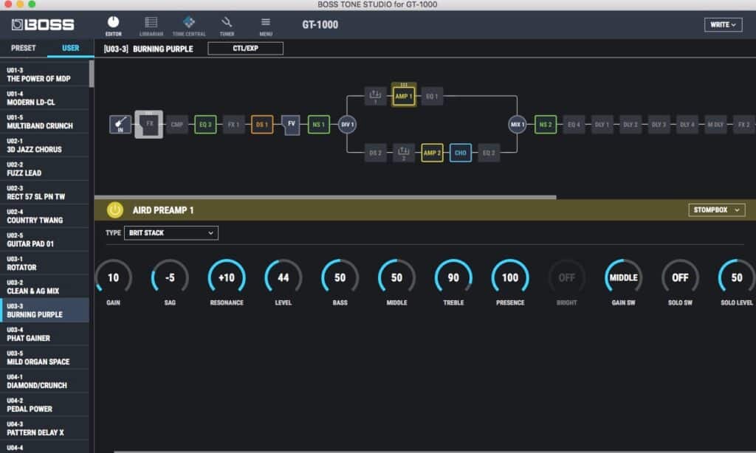
Task: Click the SOLO LEVEL knob
Action: click(737, 277)
